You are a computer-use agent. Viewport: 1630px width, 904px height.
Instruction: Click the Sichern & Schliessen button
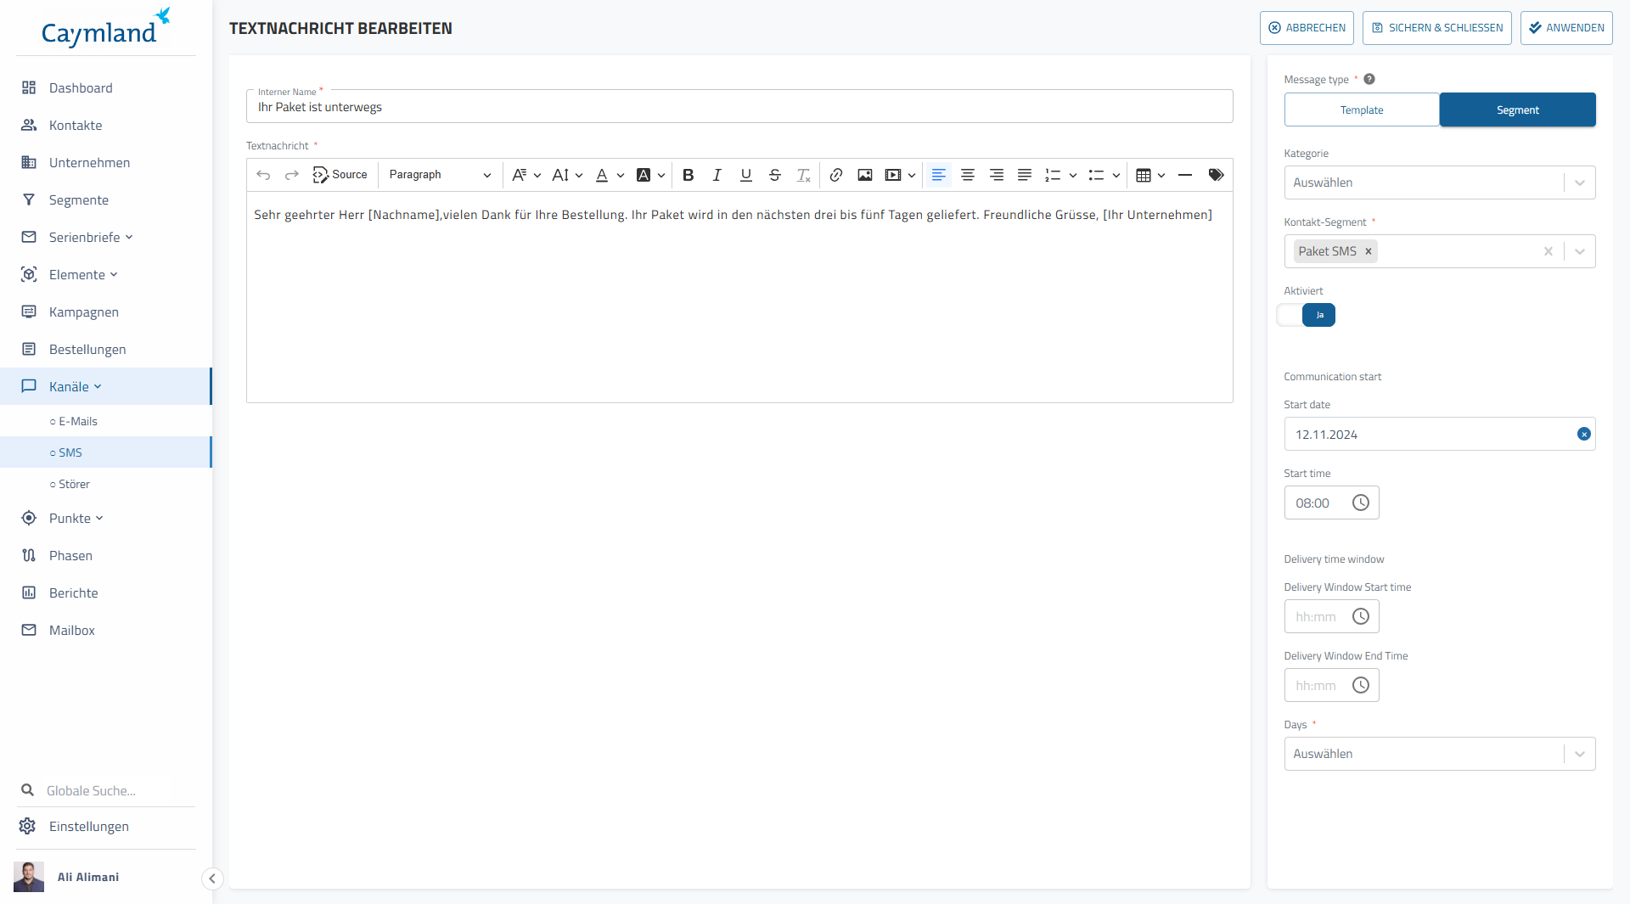click(1436, 28)
